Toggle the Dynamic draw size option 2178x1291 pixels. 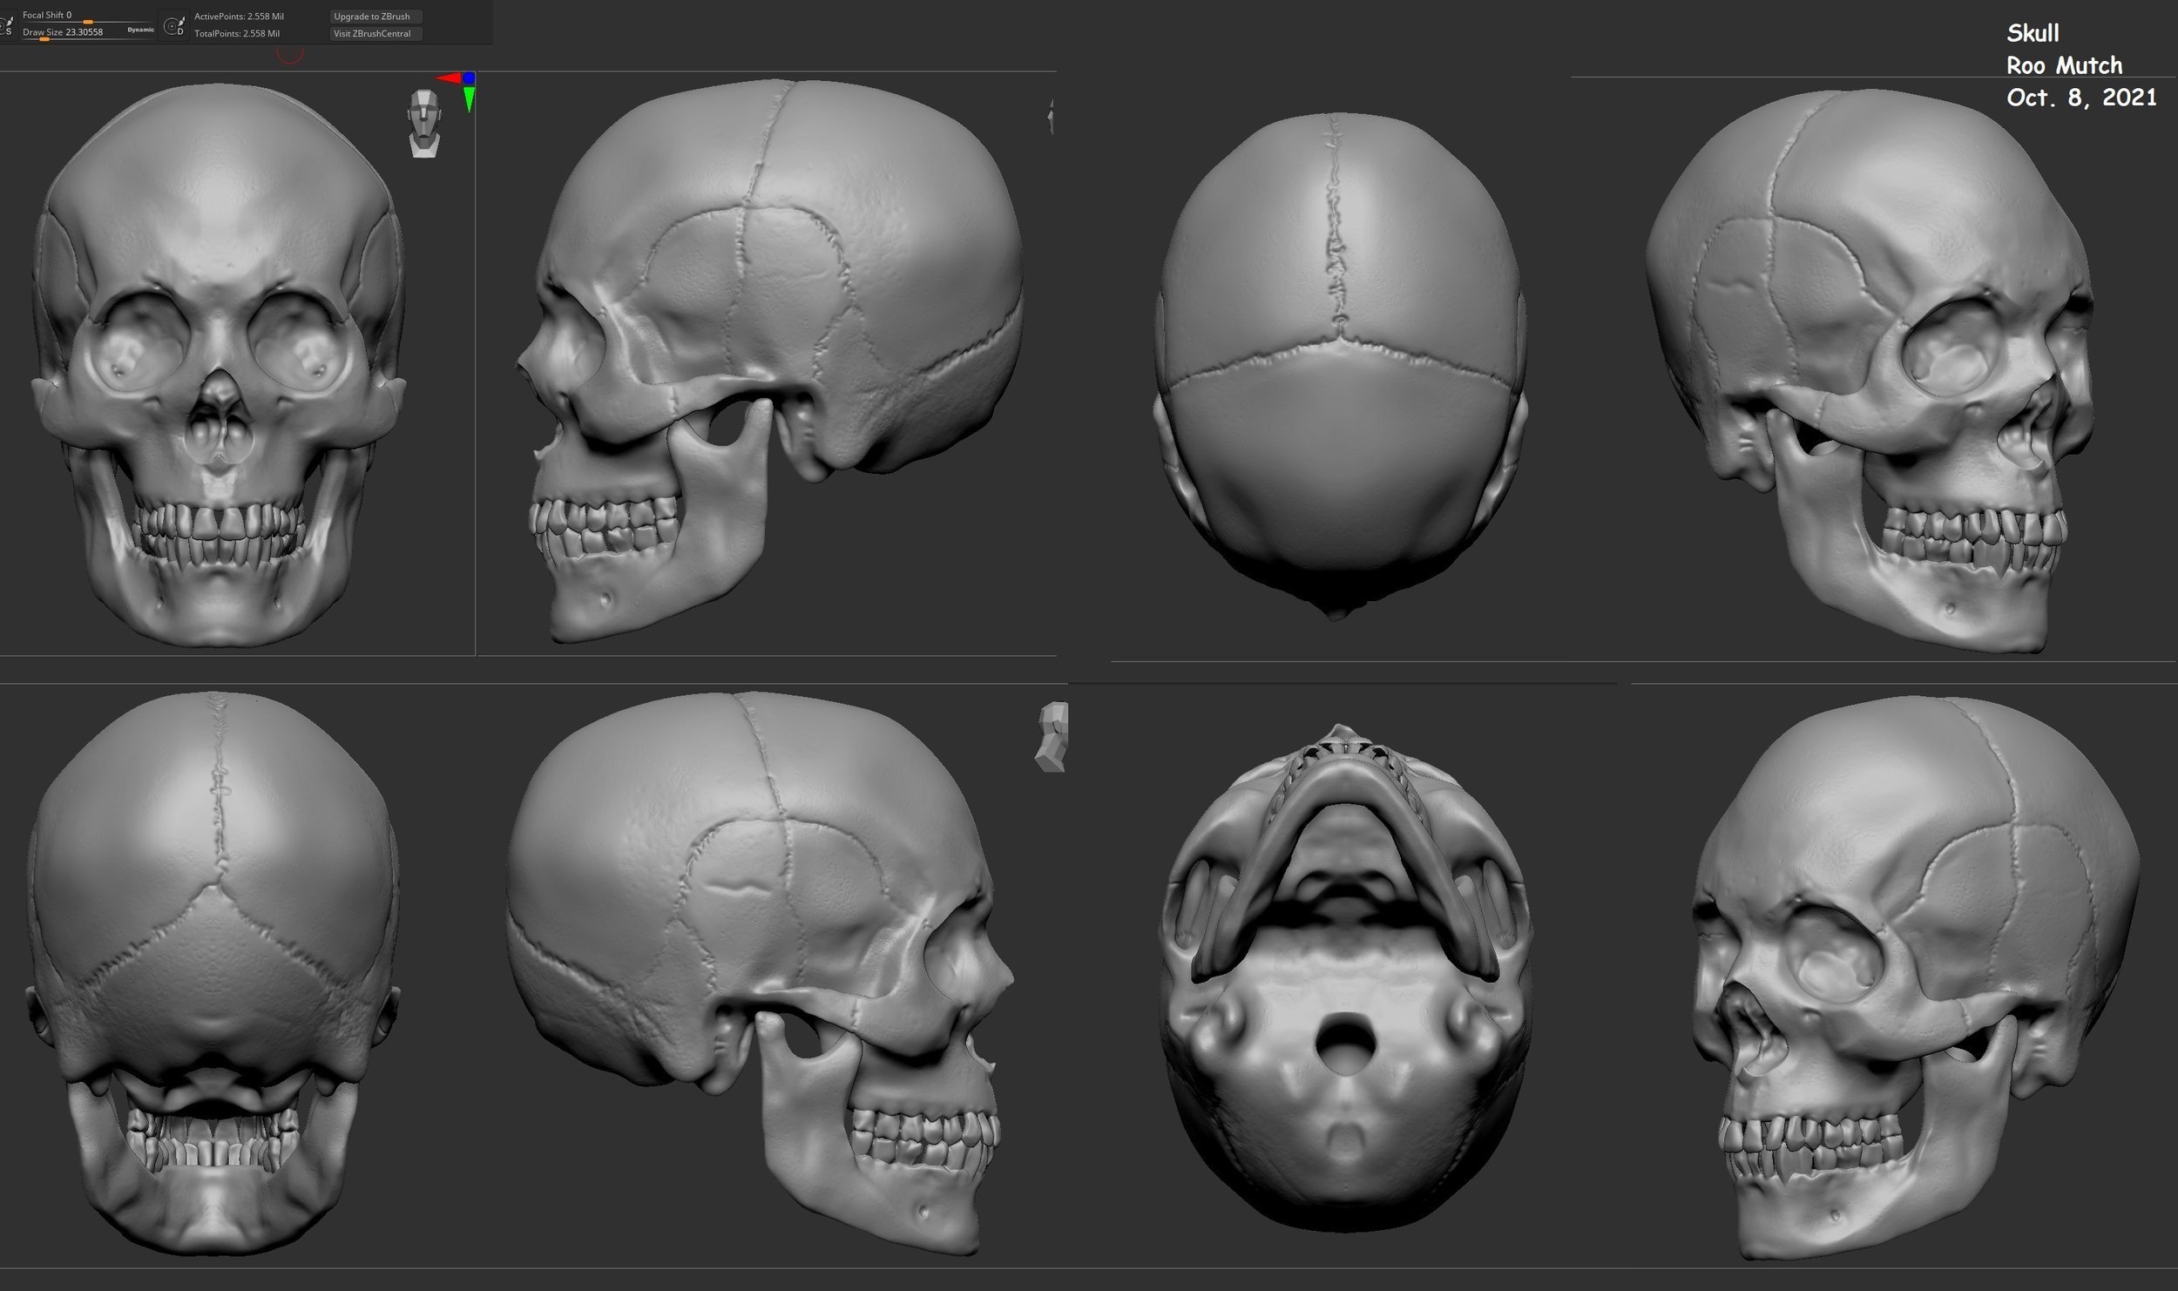click(x=140, y=30)
